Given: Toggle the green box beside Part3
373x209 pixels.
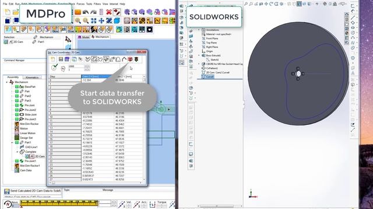Looking at the screenshot, I should (x=17, y=100).
